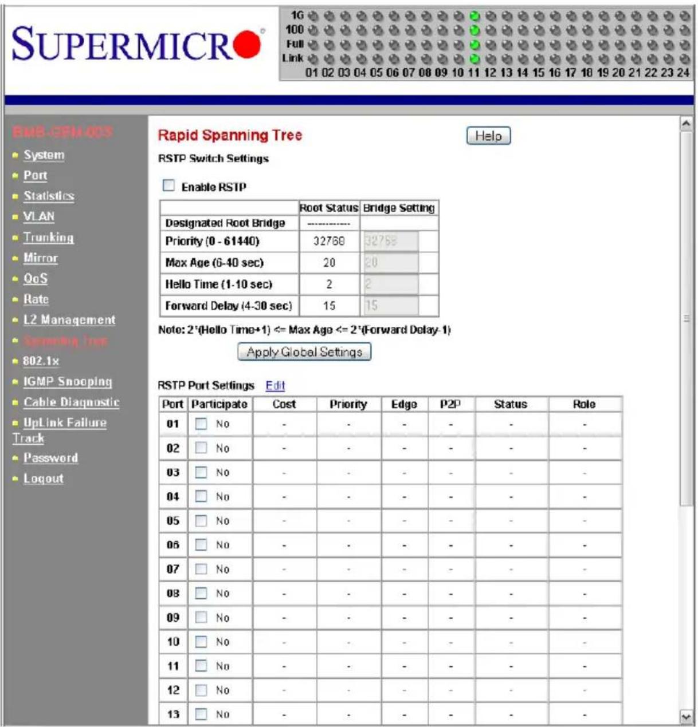Tick Participate checkbox for port 06

pyautogui.click(x=201, y=545)
